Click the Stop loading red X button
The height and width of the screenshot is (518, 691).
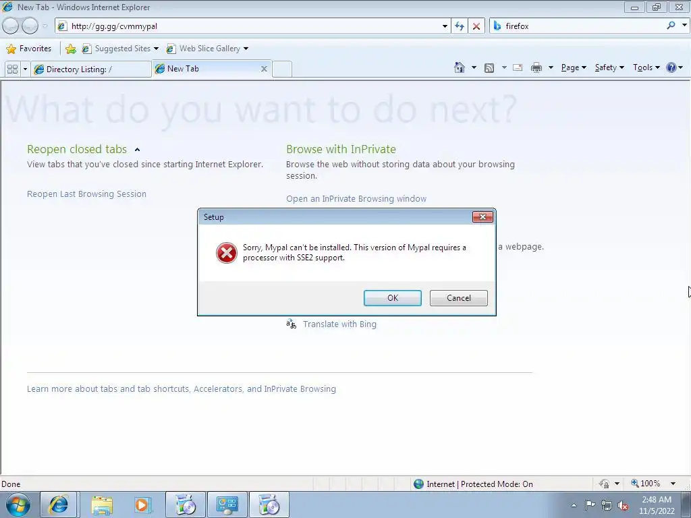coord(476,26)
